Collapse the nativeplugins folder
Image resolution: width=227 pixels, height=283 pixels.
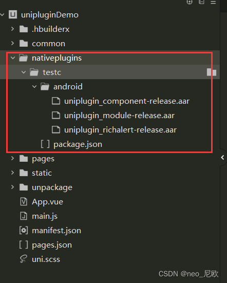tap(13, 58)
